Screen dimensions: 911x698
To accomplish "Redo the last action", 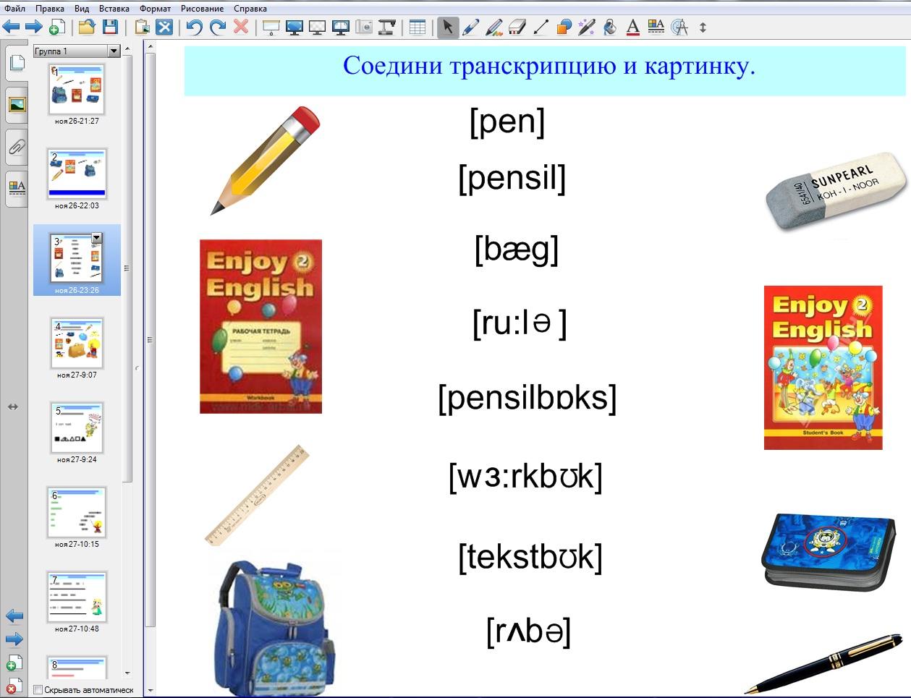I will [218, 27].
